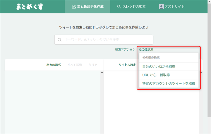Click the edit icon beside まとめ記事を作成
Screen dimensions: 211x134
click(74, 7)
